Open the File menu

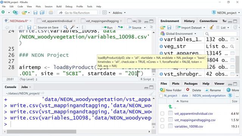tap(4, 6)
